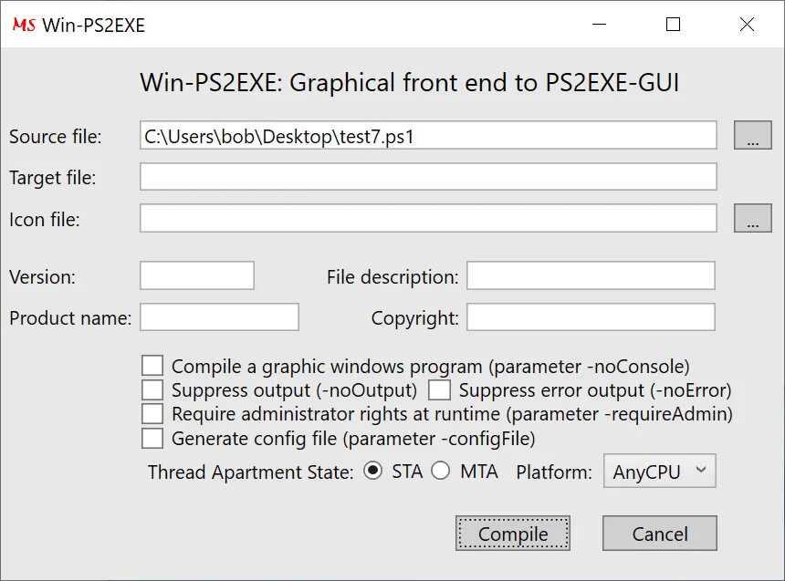
Task: Click into the Target file field
Action: click(428, 177)
